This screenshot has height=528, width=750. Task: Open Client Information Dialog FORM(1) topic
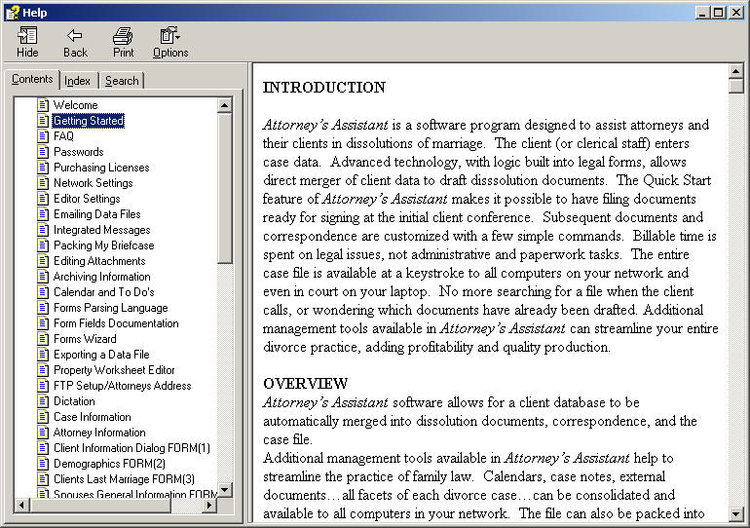131,448
